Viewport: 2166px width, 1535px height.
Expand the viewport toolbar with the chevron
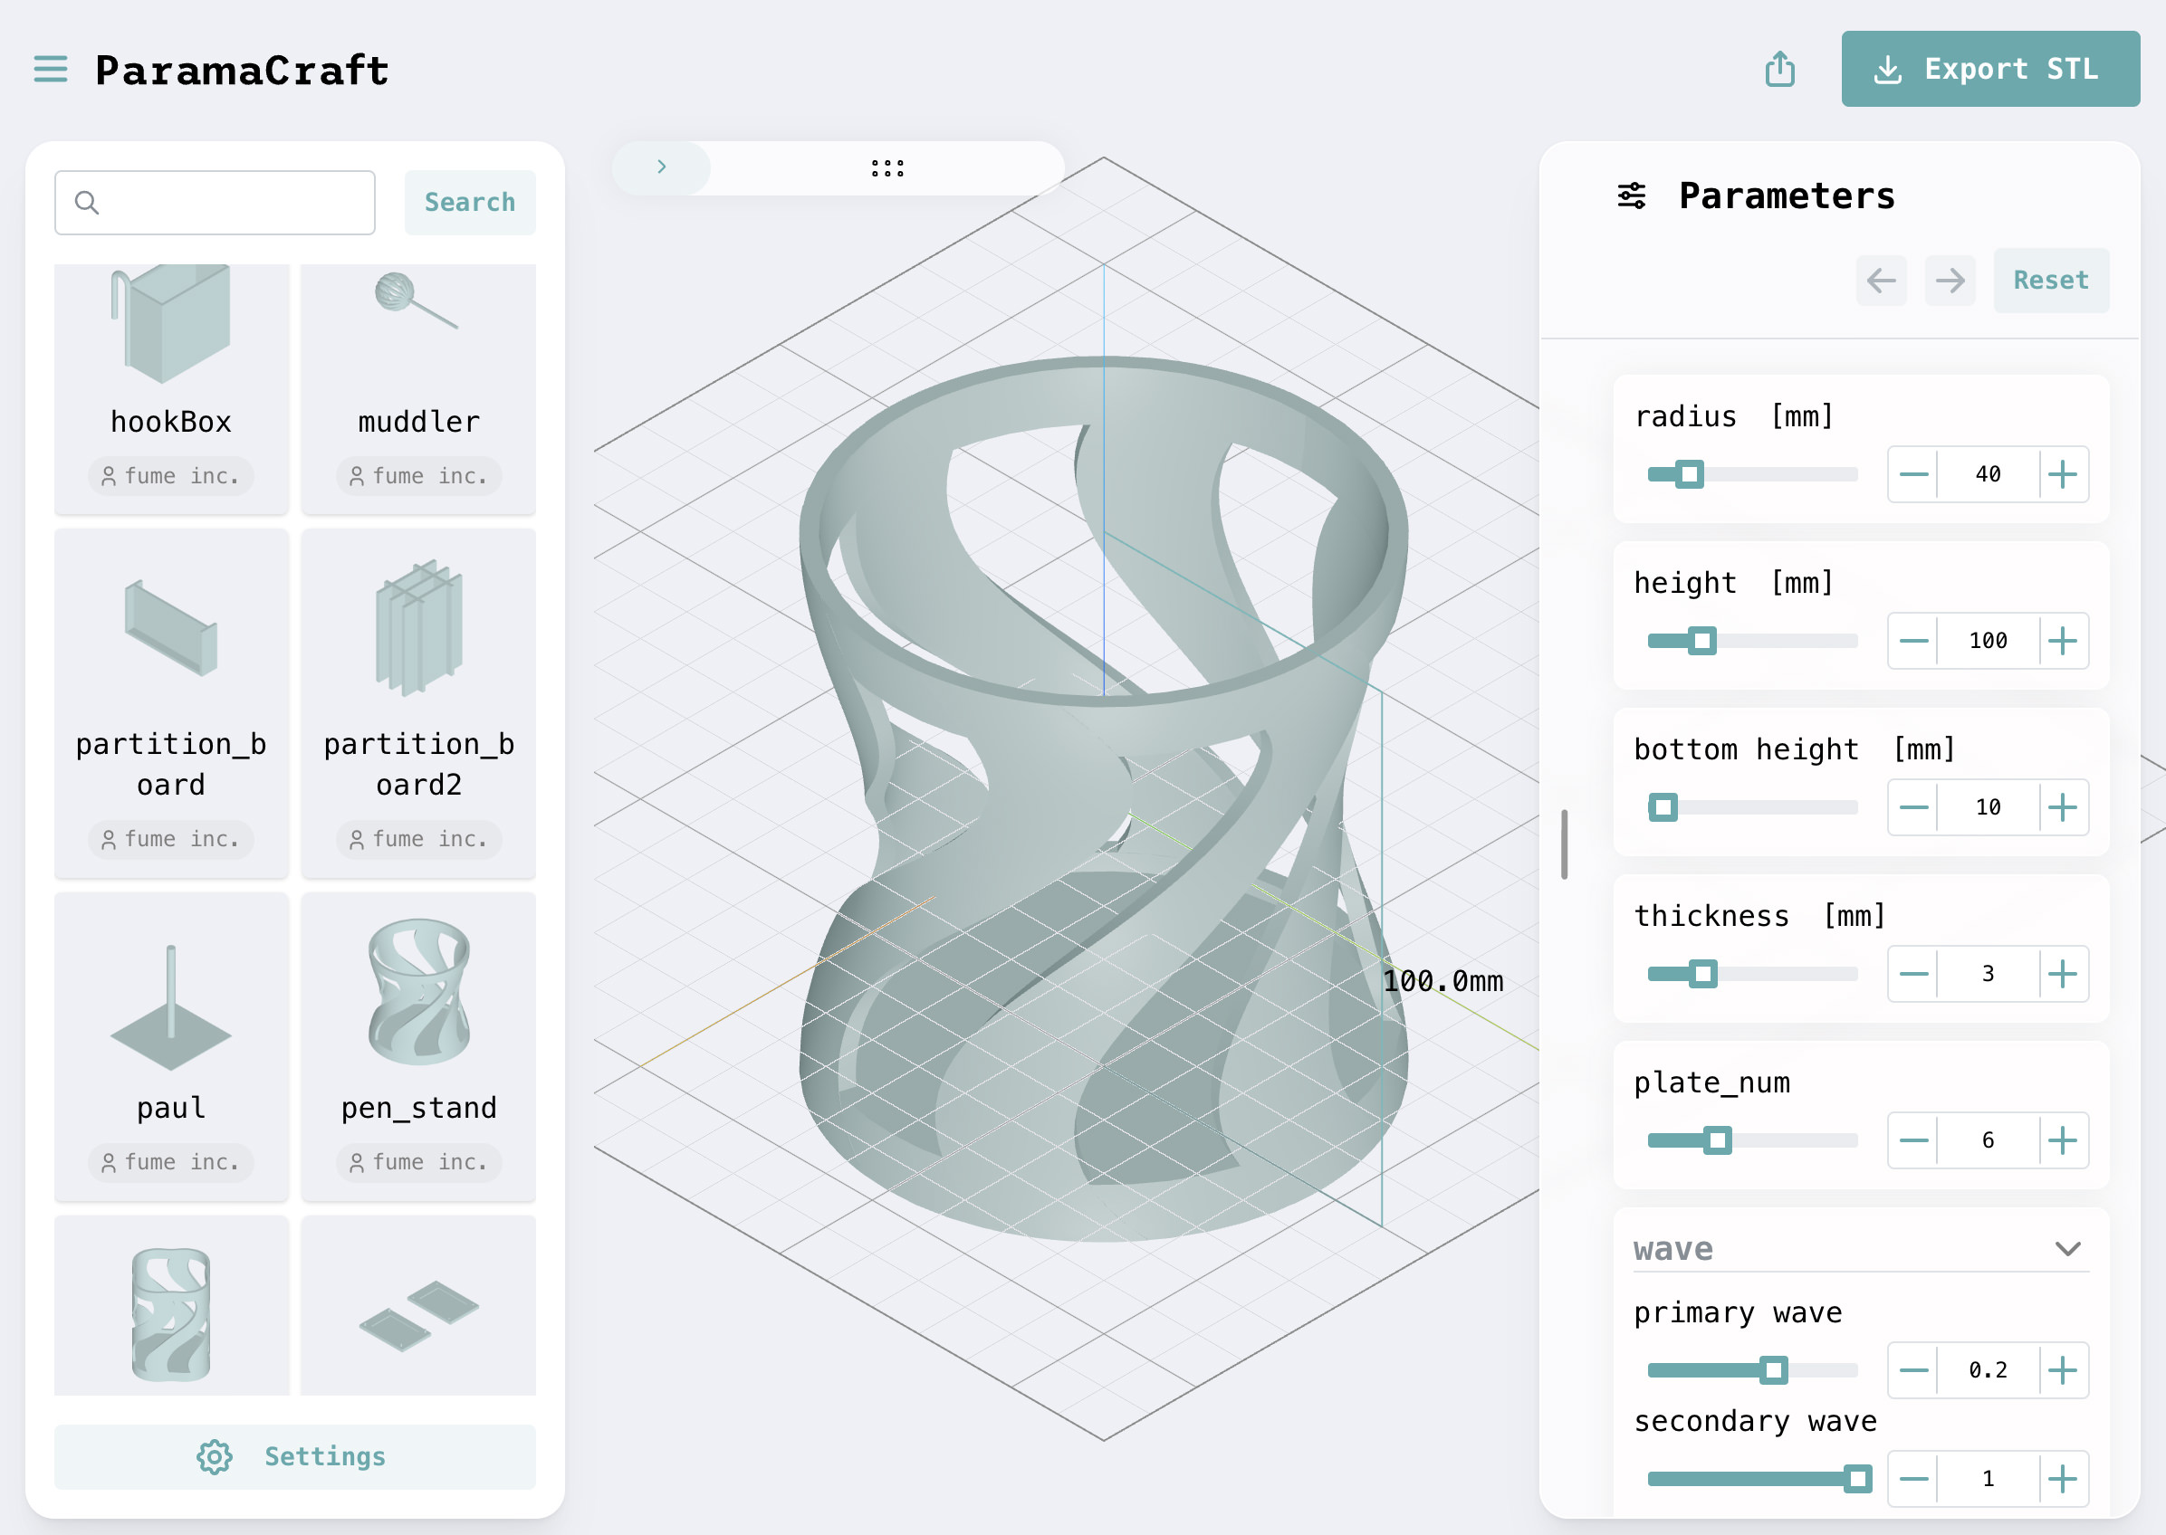pos(661,167)
